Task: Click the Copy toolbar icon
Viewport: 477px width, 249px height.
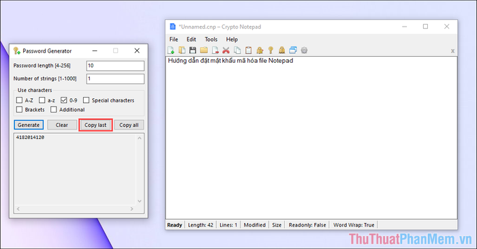Action: pos(237,50)
